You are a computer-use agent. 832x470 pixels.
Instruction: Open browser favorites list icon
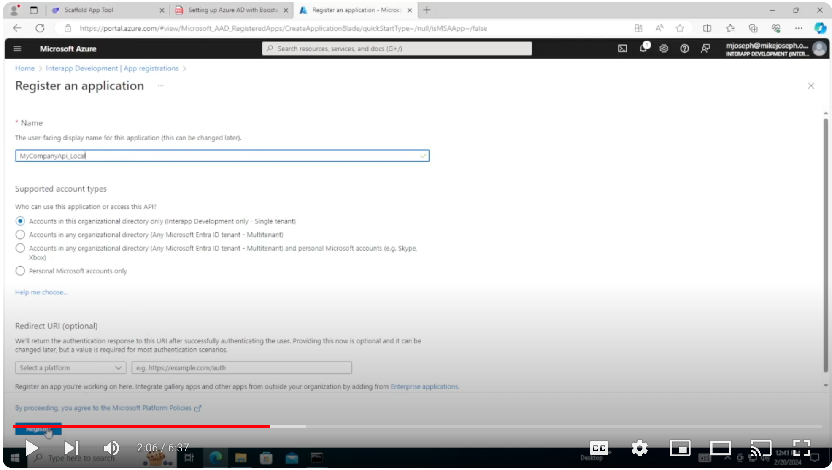pos(730,28)
